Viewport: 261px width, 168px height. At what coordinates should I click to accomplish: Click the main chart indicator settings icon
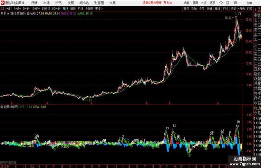click(28, 14)
